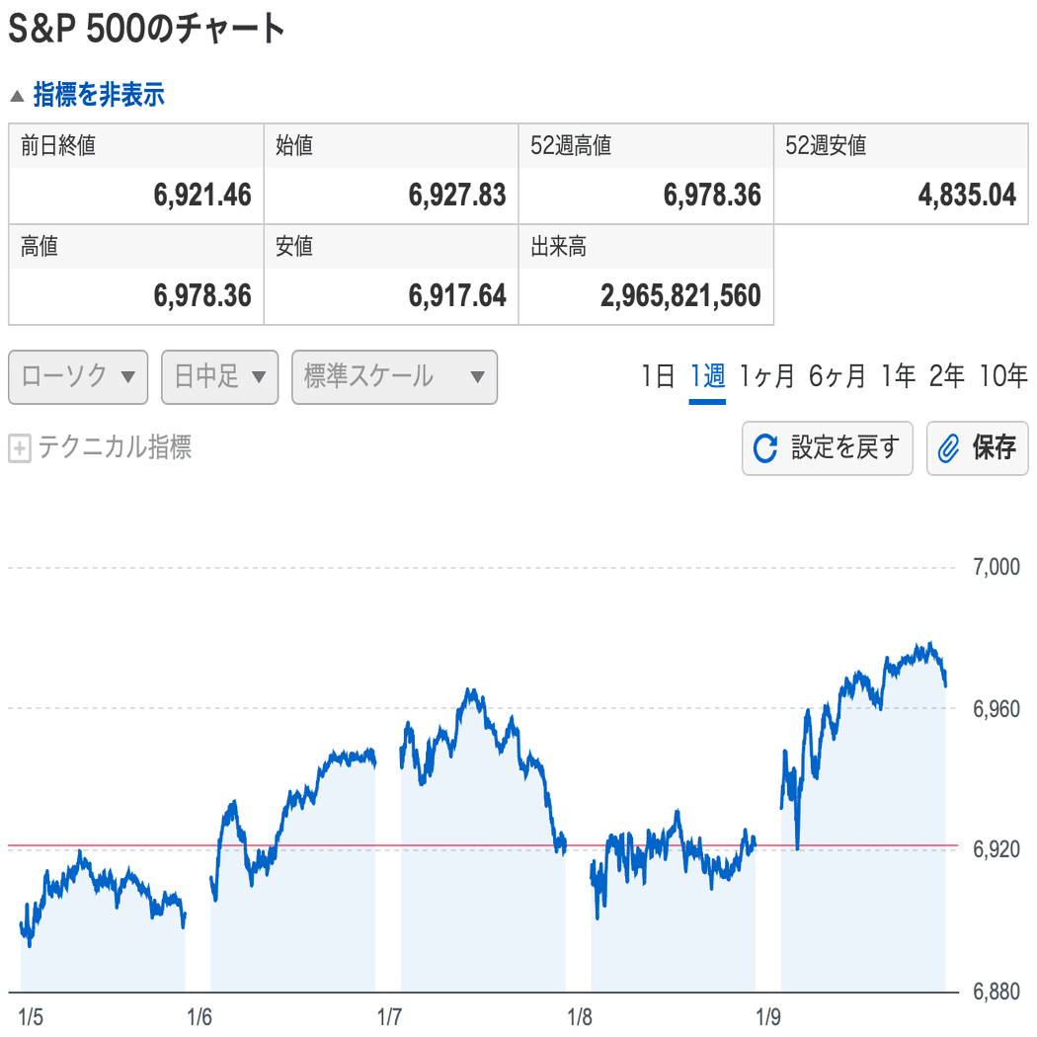Image resolution: width=1037 pixels, height=1037 pixels.
Task: Click the paperclip icon on 保存
Action: (x=948, y=449)
